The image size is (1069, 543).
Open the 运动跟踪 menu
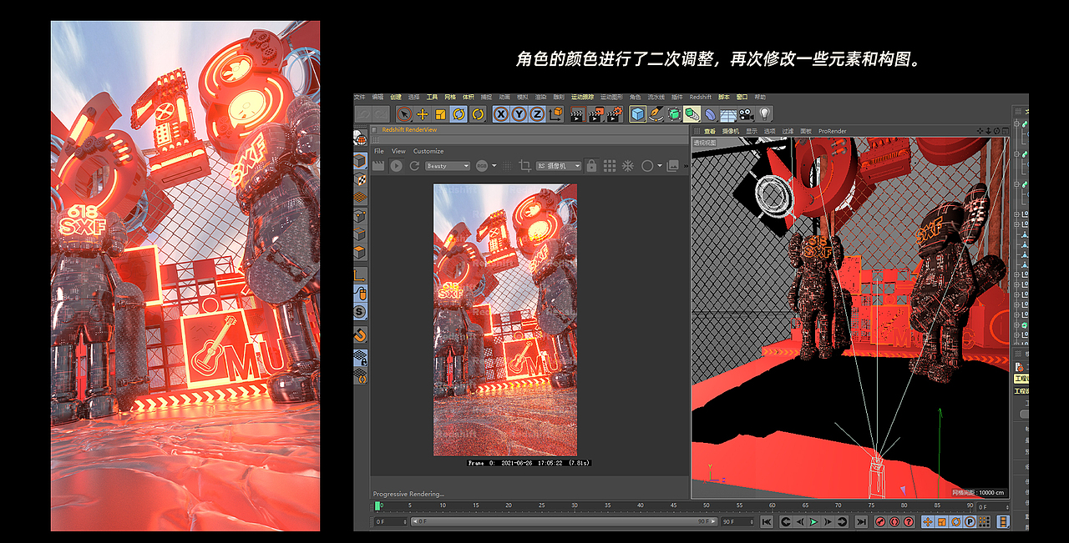(x=582, y=97)
